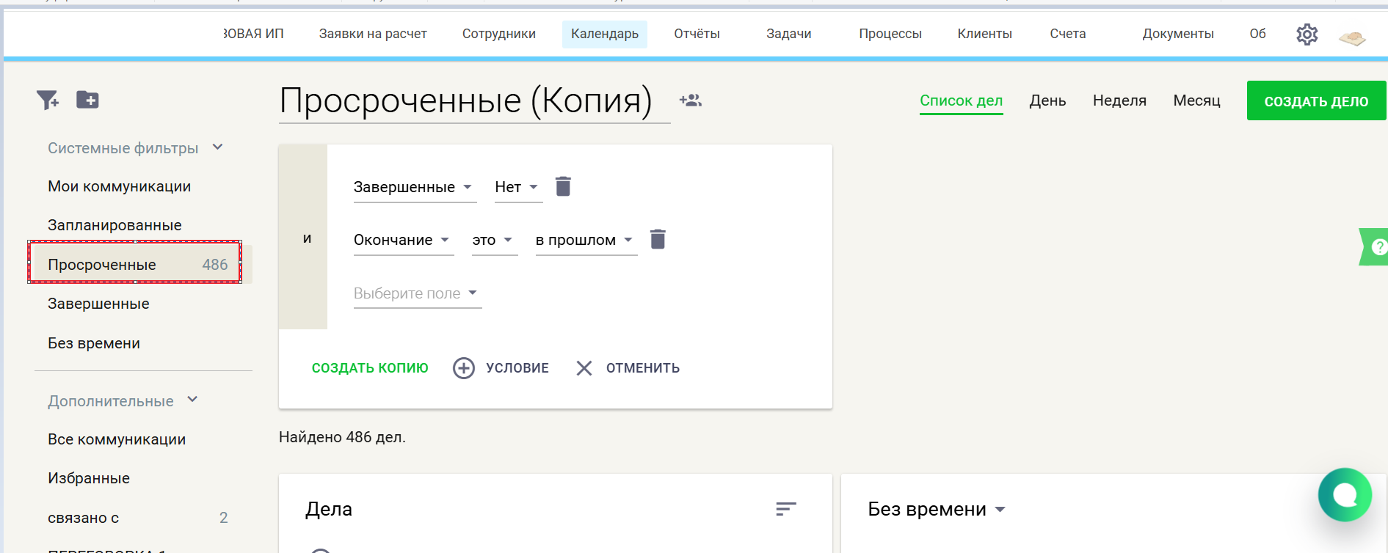Click the Об menu item at top

click(x=1257, y=34)
